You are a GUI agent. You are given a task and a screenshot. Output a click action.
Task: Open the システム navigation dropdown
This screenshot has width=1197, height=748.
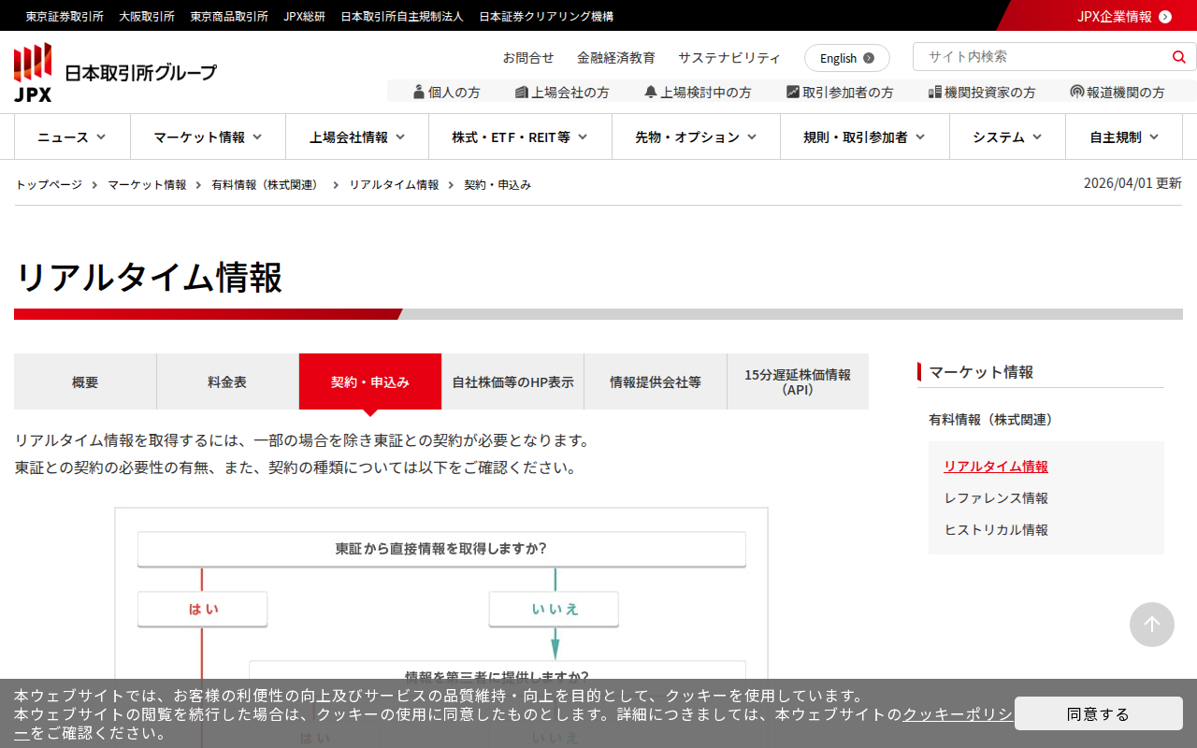click(x=1007, y=137)
